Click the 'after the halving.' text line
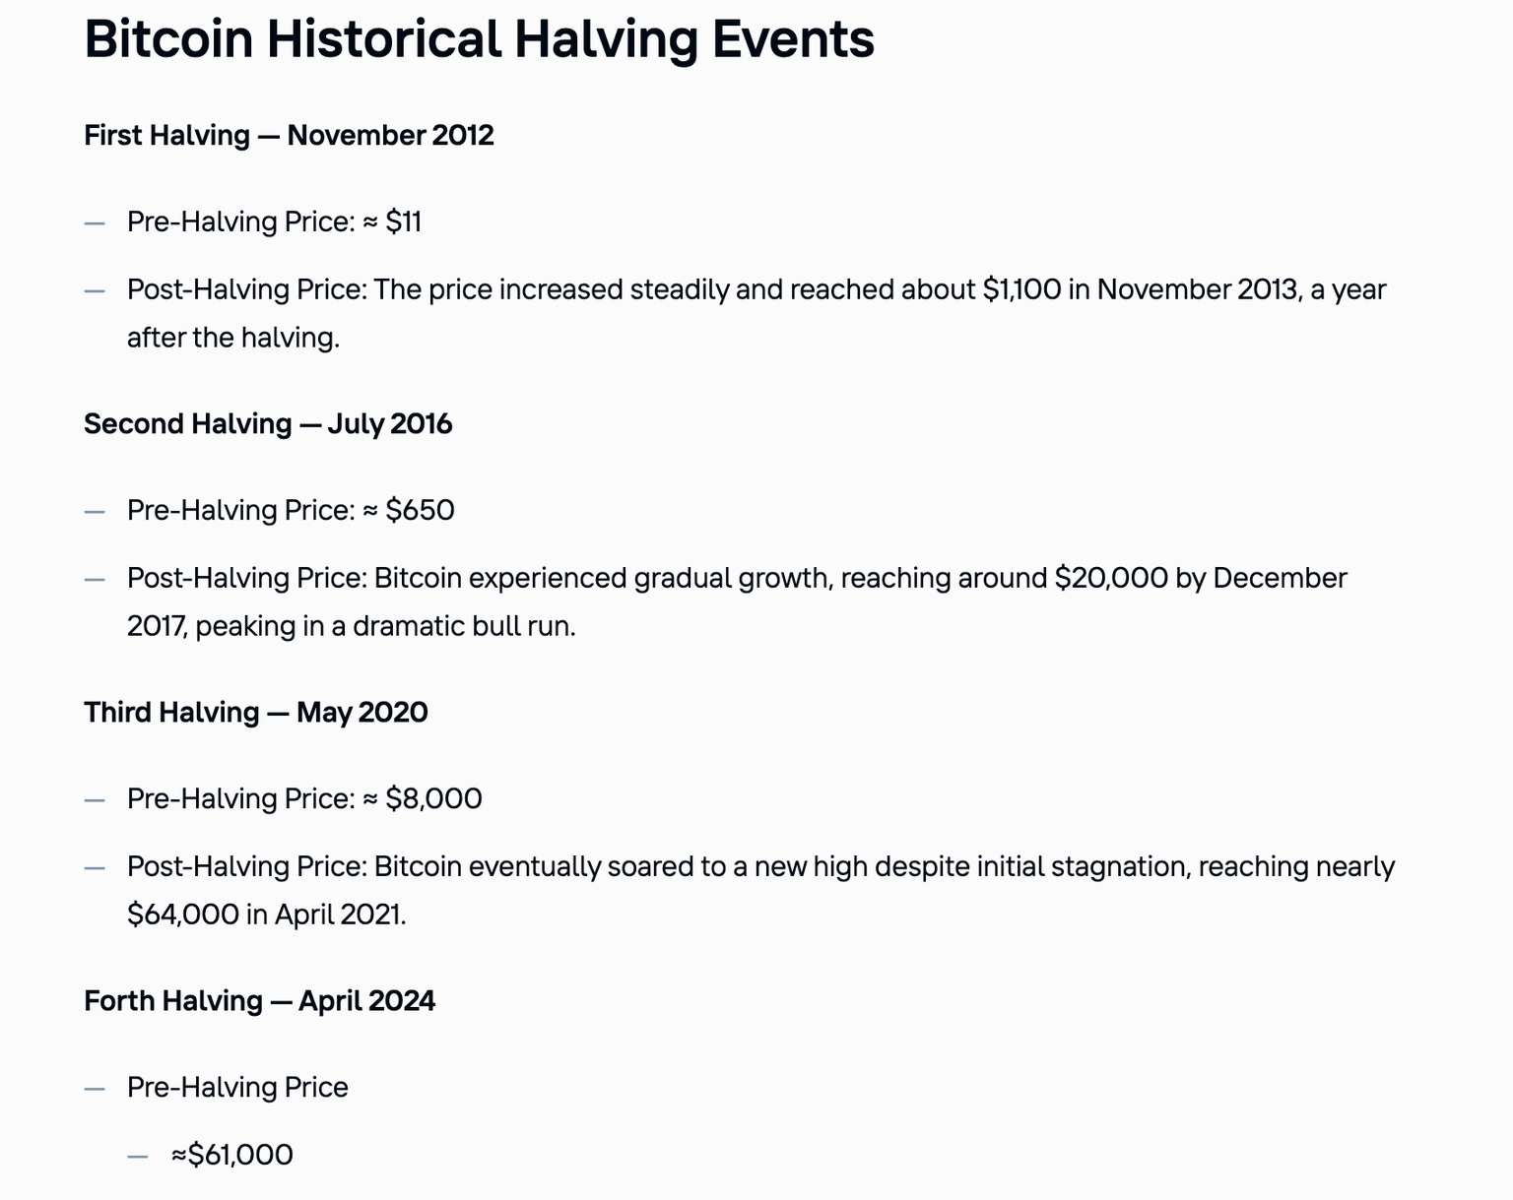Image resolution: width=1513 pixels, height=1200 pixels. 233,338
